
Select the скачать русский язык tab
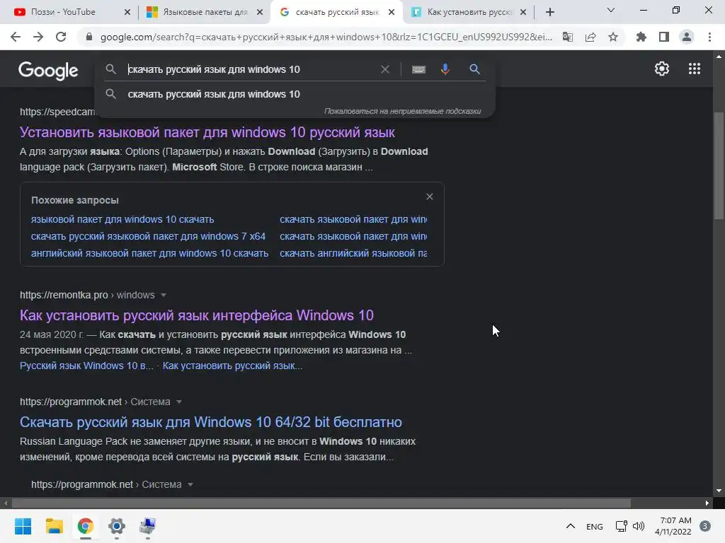[x=337, y=12]
